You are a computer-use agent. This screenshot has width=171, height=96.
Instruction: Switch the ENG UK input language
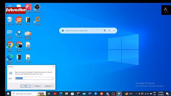(154, 94)
